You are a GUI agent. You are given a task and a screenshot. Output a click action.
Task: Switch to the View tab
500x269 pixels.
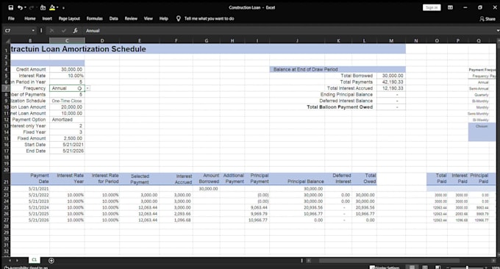[148, 18]
